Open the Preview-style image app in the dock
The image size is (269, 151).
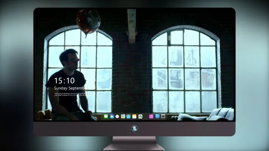tap(123, 117)
